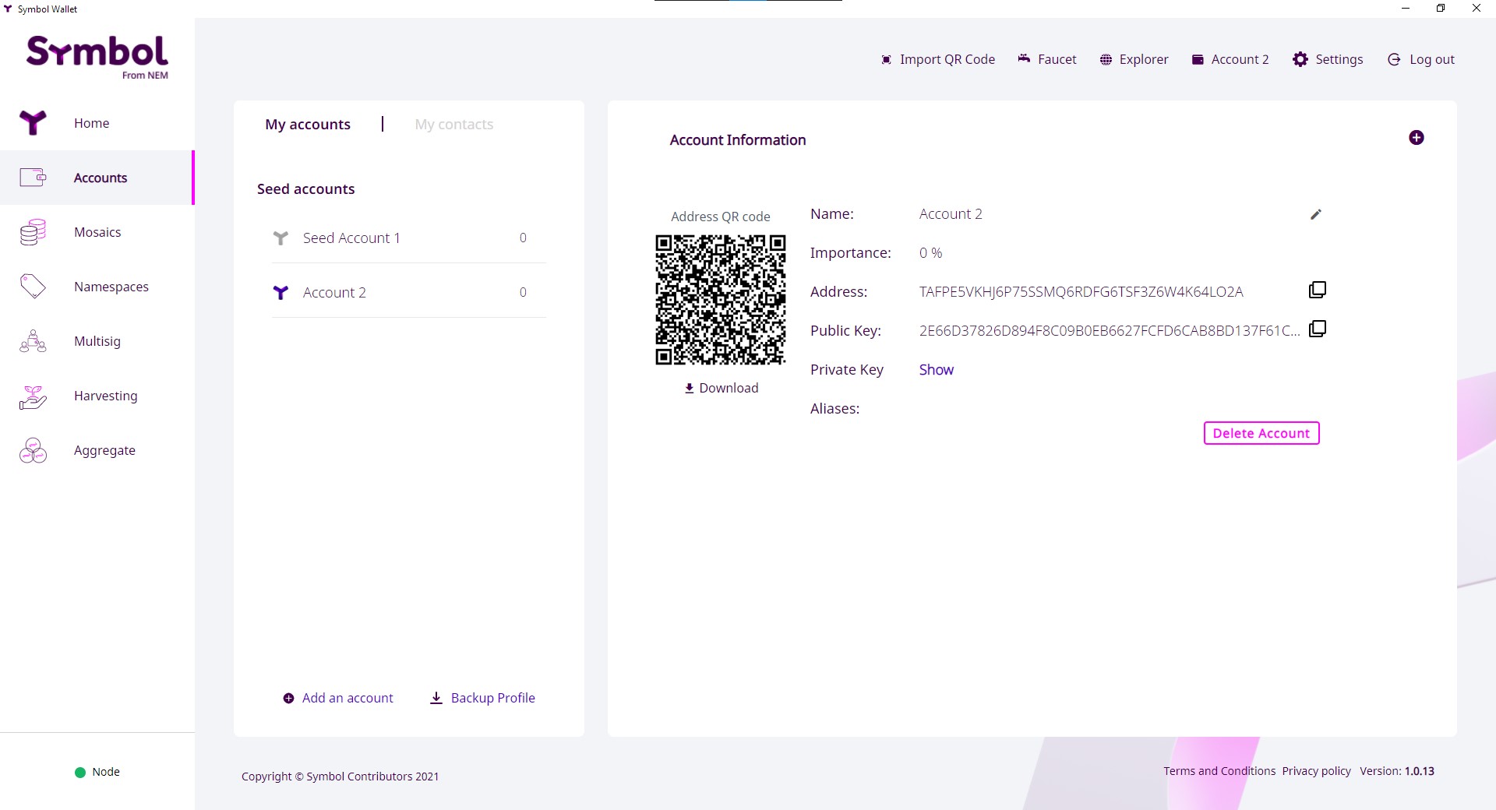Open Namespaces in the sidebar
1496x810 pixels.
coord(111,287)
